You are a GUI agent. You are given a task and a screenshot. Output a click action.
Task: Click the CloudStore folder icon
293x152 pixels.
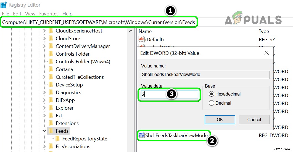(x=51, y=38)
